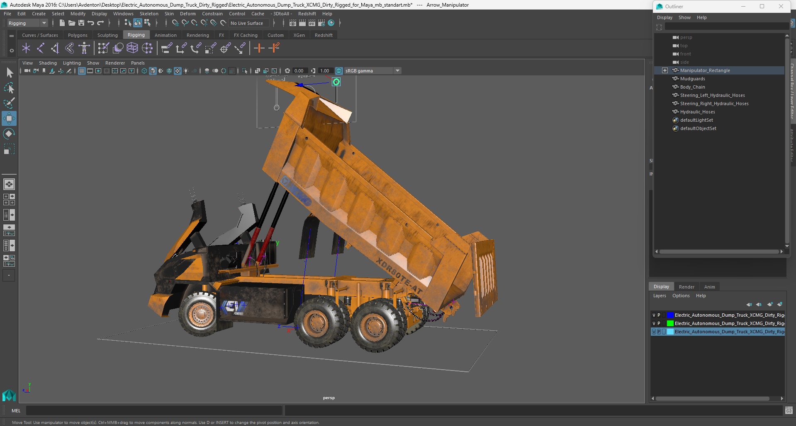This screenshot has width=796, height=426.
Task: Click the No Live Surface field
Action: pos(248,23)
